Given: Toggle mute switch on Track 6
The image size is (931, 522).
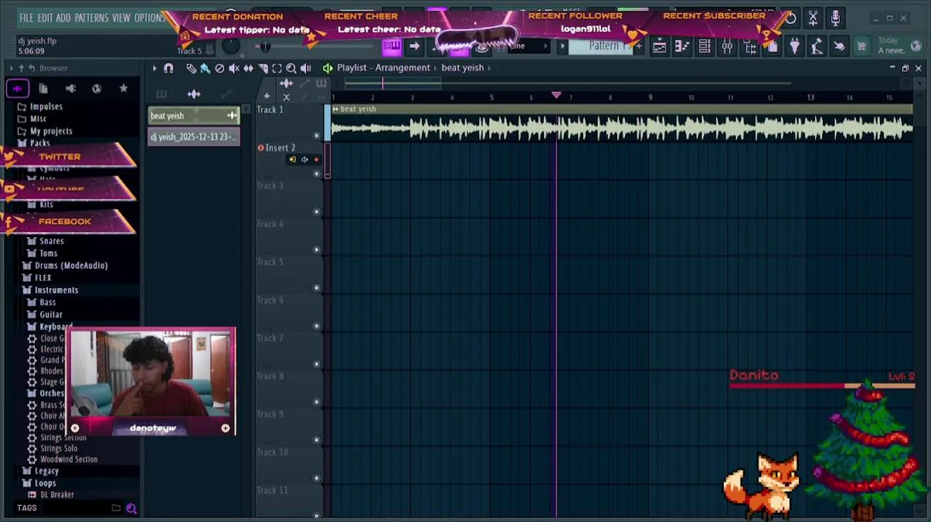Looking at the screenshot, I should [316, 326].
